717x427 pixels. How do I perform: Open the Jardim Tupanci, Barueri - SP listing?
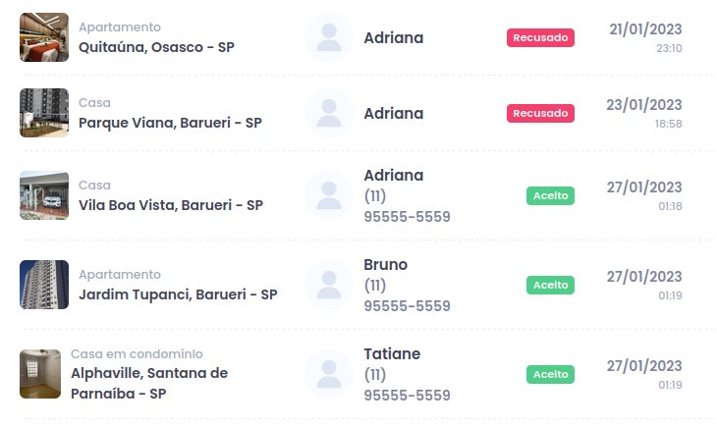[178, 294]
